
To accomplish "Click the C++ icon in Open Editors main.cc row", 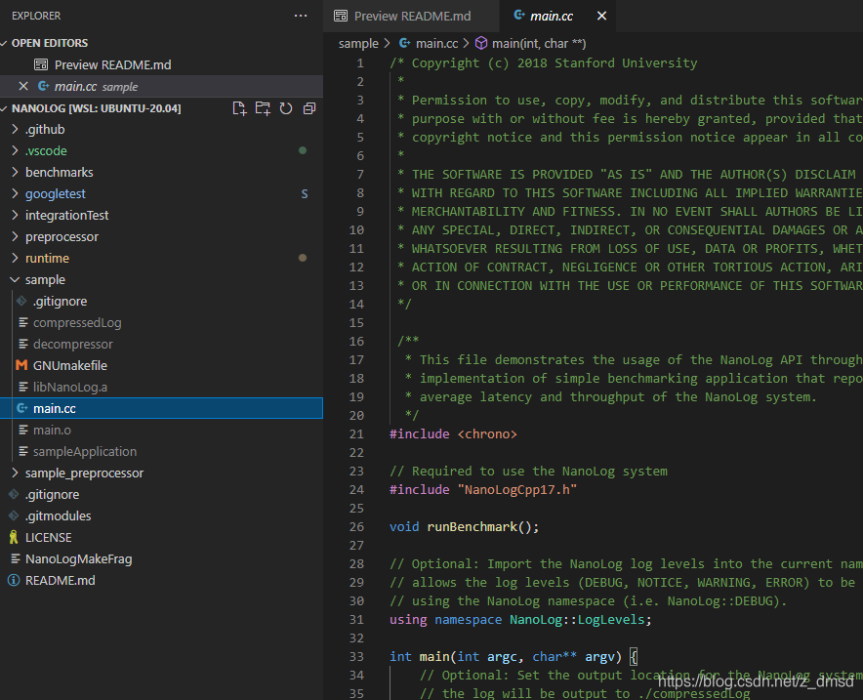I will click(43, 86).
